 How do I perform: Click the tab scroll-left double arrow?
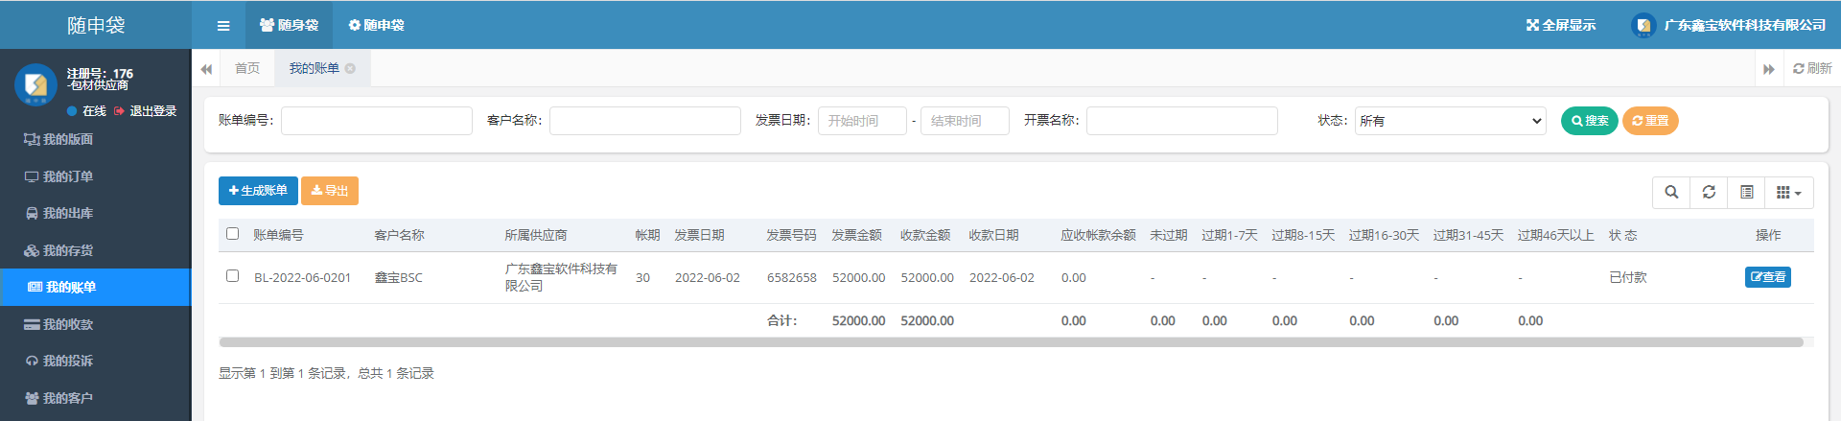[x=206, y=69]
